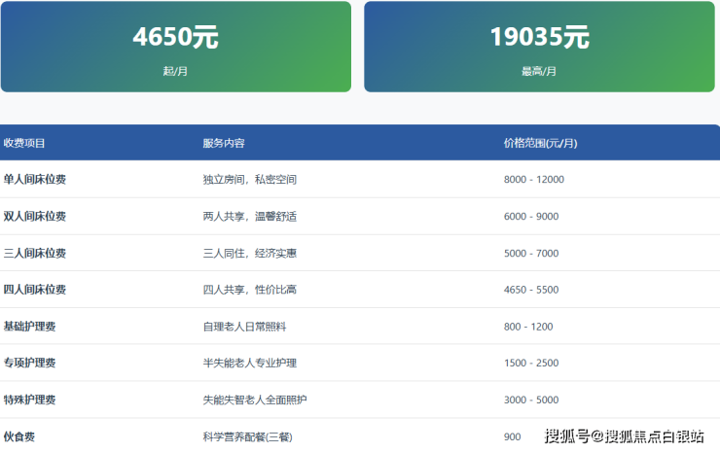
Task: Click the 搜狐号@搜狐焦点白银站 watermark
Action: (x=624, y=436)
